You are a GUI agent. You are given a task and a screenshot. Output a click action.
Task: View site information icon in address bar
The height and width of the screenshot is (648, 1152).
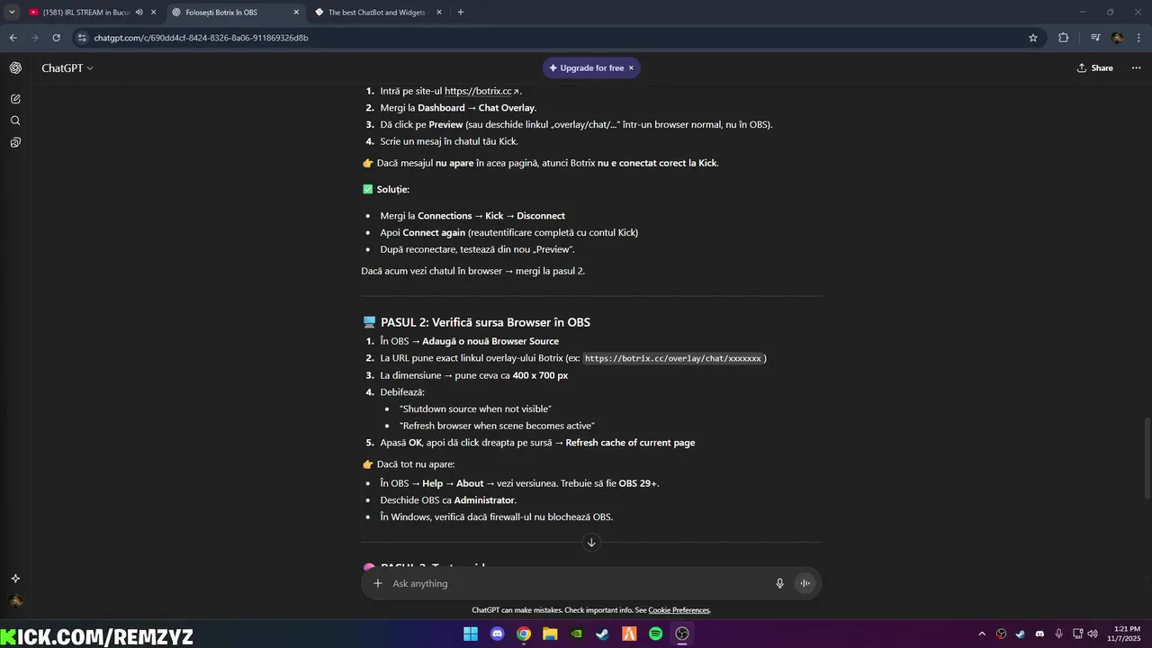tap(82, 38)
